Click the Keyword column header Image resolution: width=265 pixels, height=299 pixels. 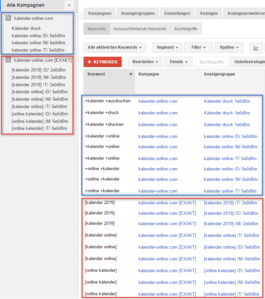point(96,74)
